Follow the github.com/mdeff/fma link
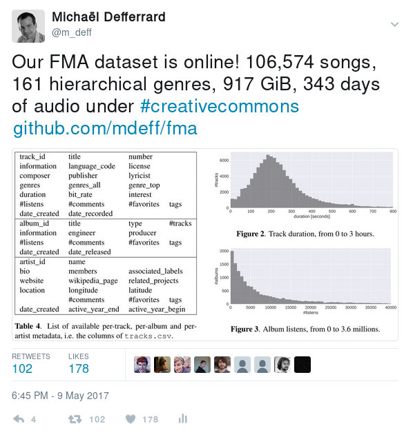This screenshot has height=437, width=413. click(x=105, y=128)
